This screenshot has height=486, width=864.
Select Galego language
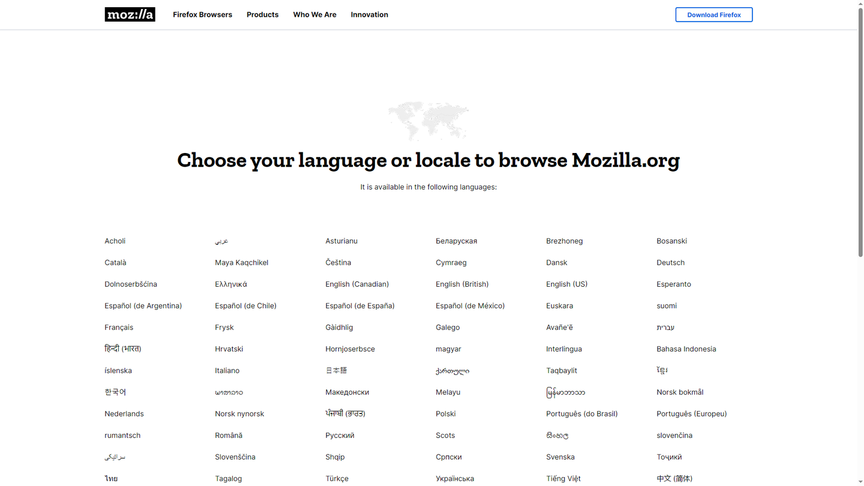[447, 327]
